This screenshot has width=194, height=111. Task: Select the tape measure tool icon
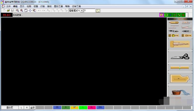pyautogui.click(x=174, y=36)
